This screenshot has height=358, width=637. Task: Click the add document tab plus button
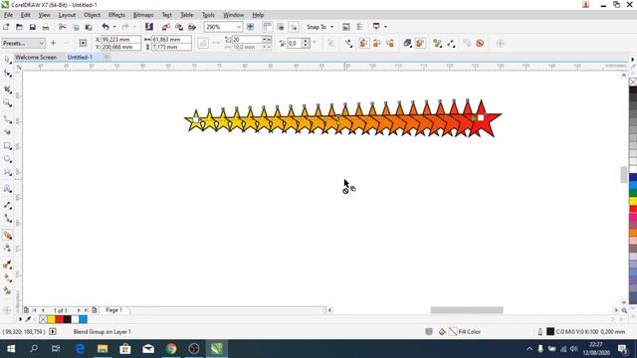coord(106,58)
